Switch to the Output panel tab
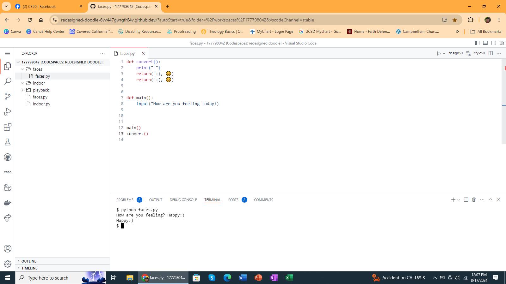506x284 pixels. [156, 200]
